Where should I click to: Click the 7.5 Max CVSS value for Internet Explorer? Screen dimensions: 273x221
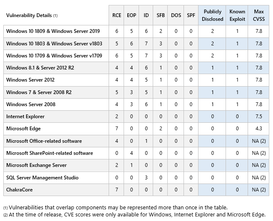click(258, 117)
